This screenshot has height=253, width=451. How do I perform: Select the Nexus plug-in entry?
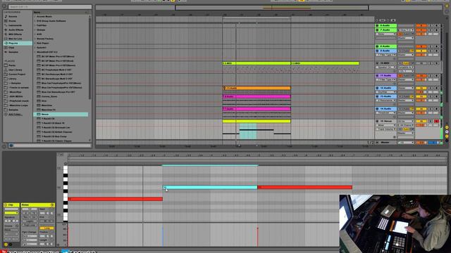tap(61, 114)
